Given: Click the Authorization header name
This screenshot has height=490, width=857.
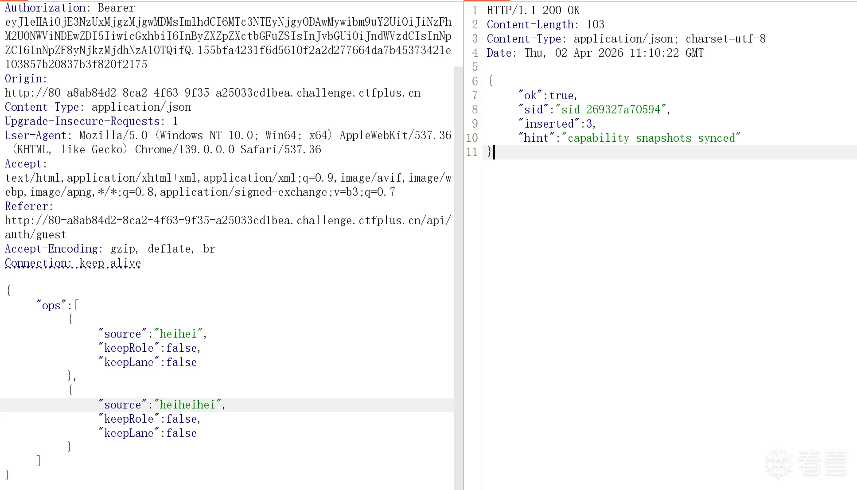Looking at the screenshot, I should [x=45, y=8].
